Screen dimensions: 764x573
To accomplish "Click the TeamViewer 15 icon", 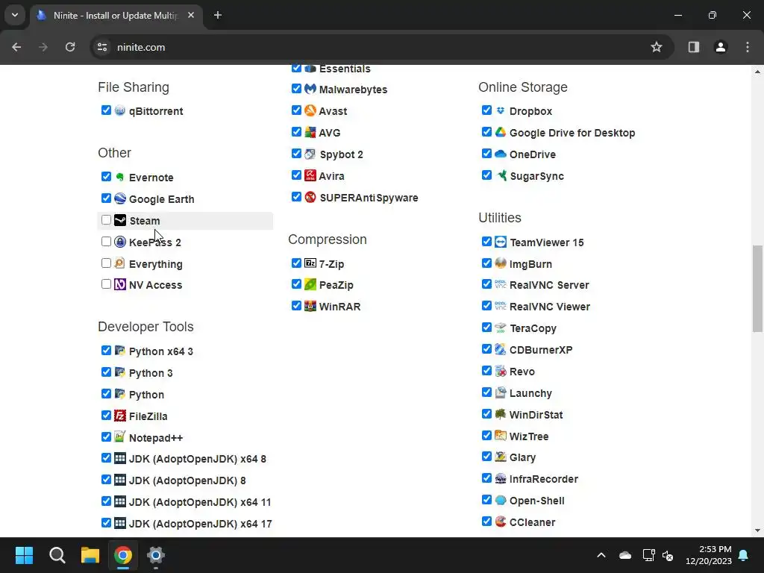I will point(501,242).
